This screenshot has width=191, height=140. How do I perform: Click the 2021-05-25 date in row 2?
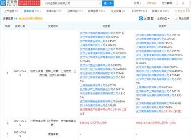pyautogui.click(x=20, y=123)
